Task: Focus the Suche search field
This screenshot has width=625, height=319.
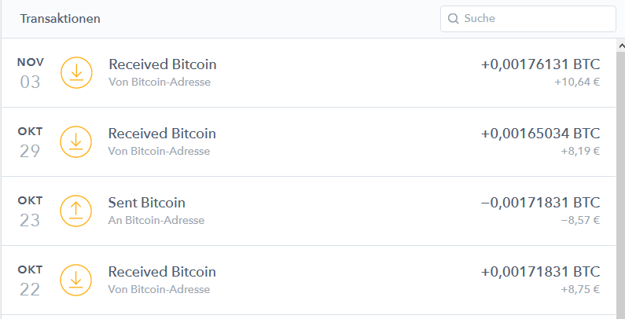Action: 528,19
